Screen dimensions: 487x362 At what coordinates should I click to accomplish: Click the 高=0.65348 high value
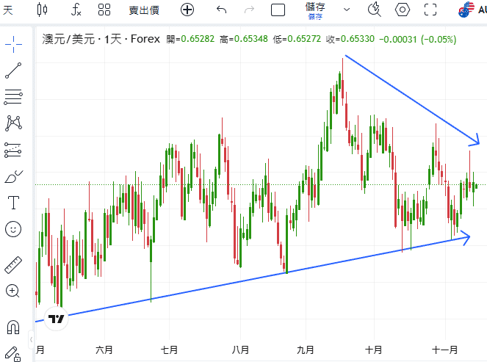coord(244,39)
